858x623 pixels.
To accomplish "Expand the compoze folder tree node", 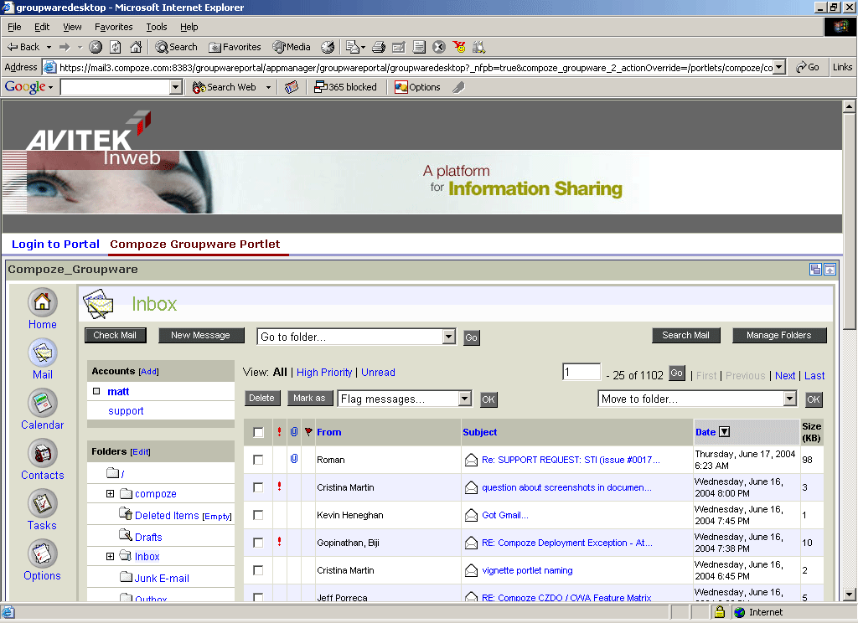I will click(x=110, y=494).
